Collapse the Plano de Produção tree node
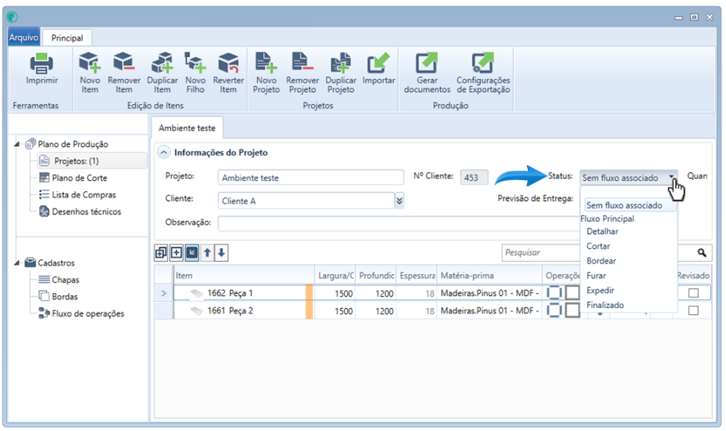The width and height of the screenshot is (726, 431). pos(17,144)
